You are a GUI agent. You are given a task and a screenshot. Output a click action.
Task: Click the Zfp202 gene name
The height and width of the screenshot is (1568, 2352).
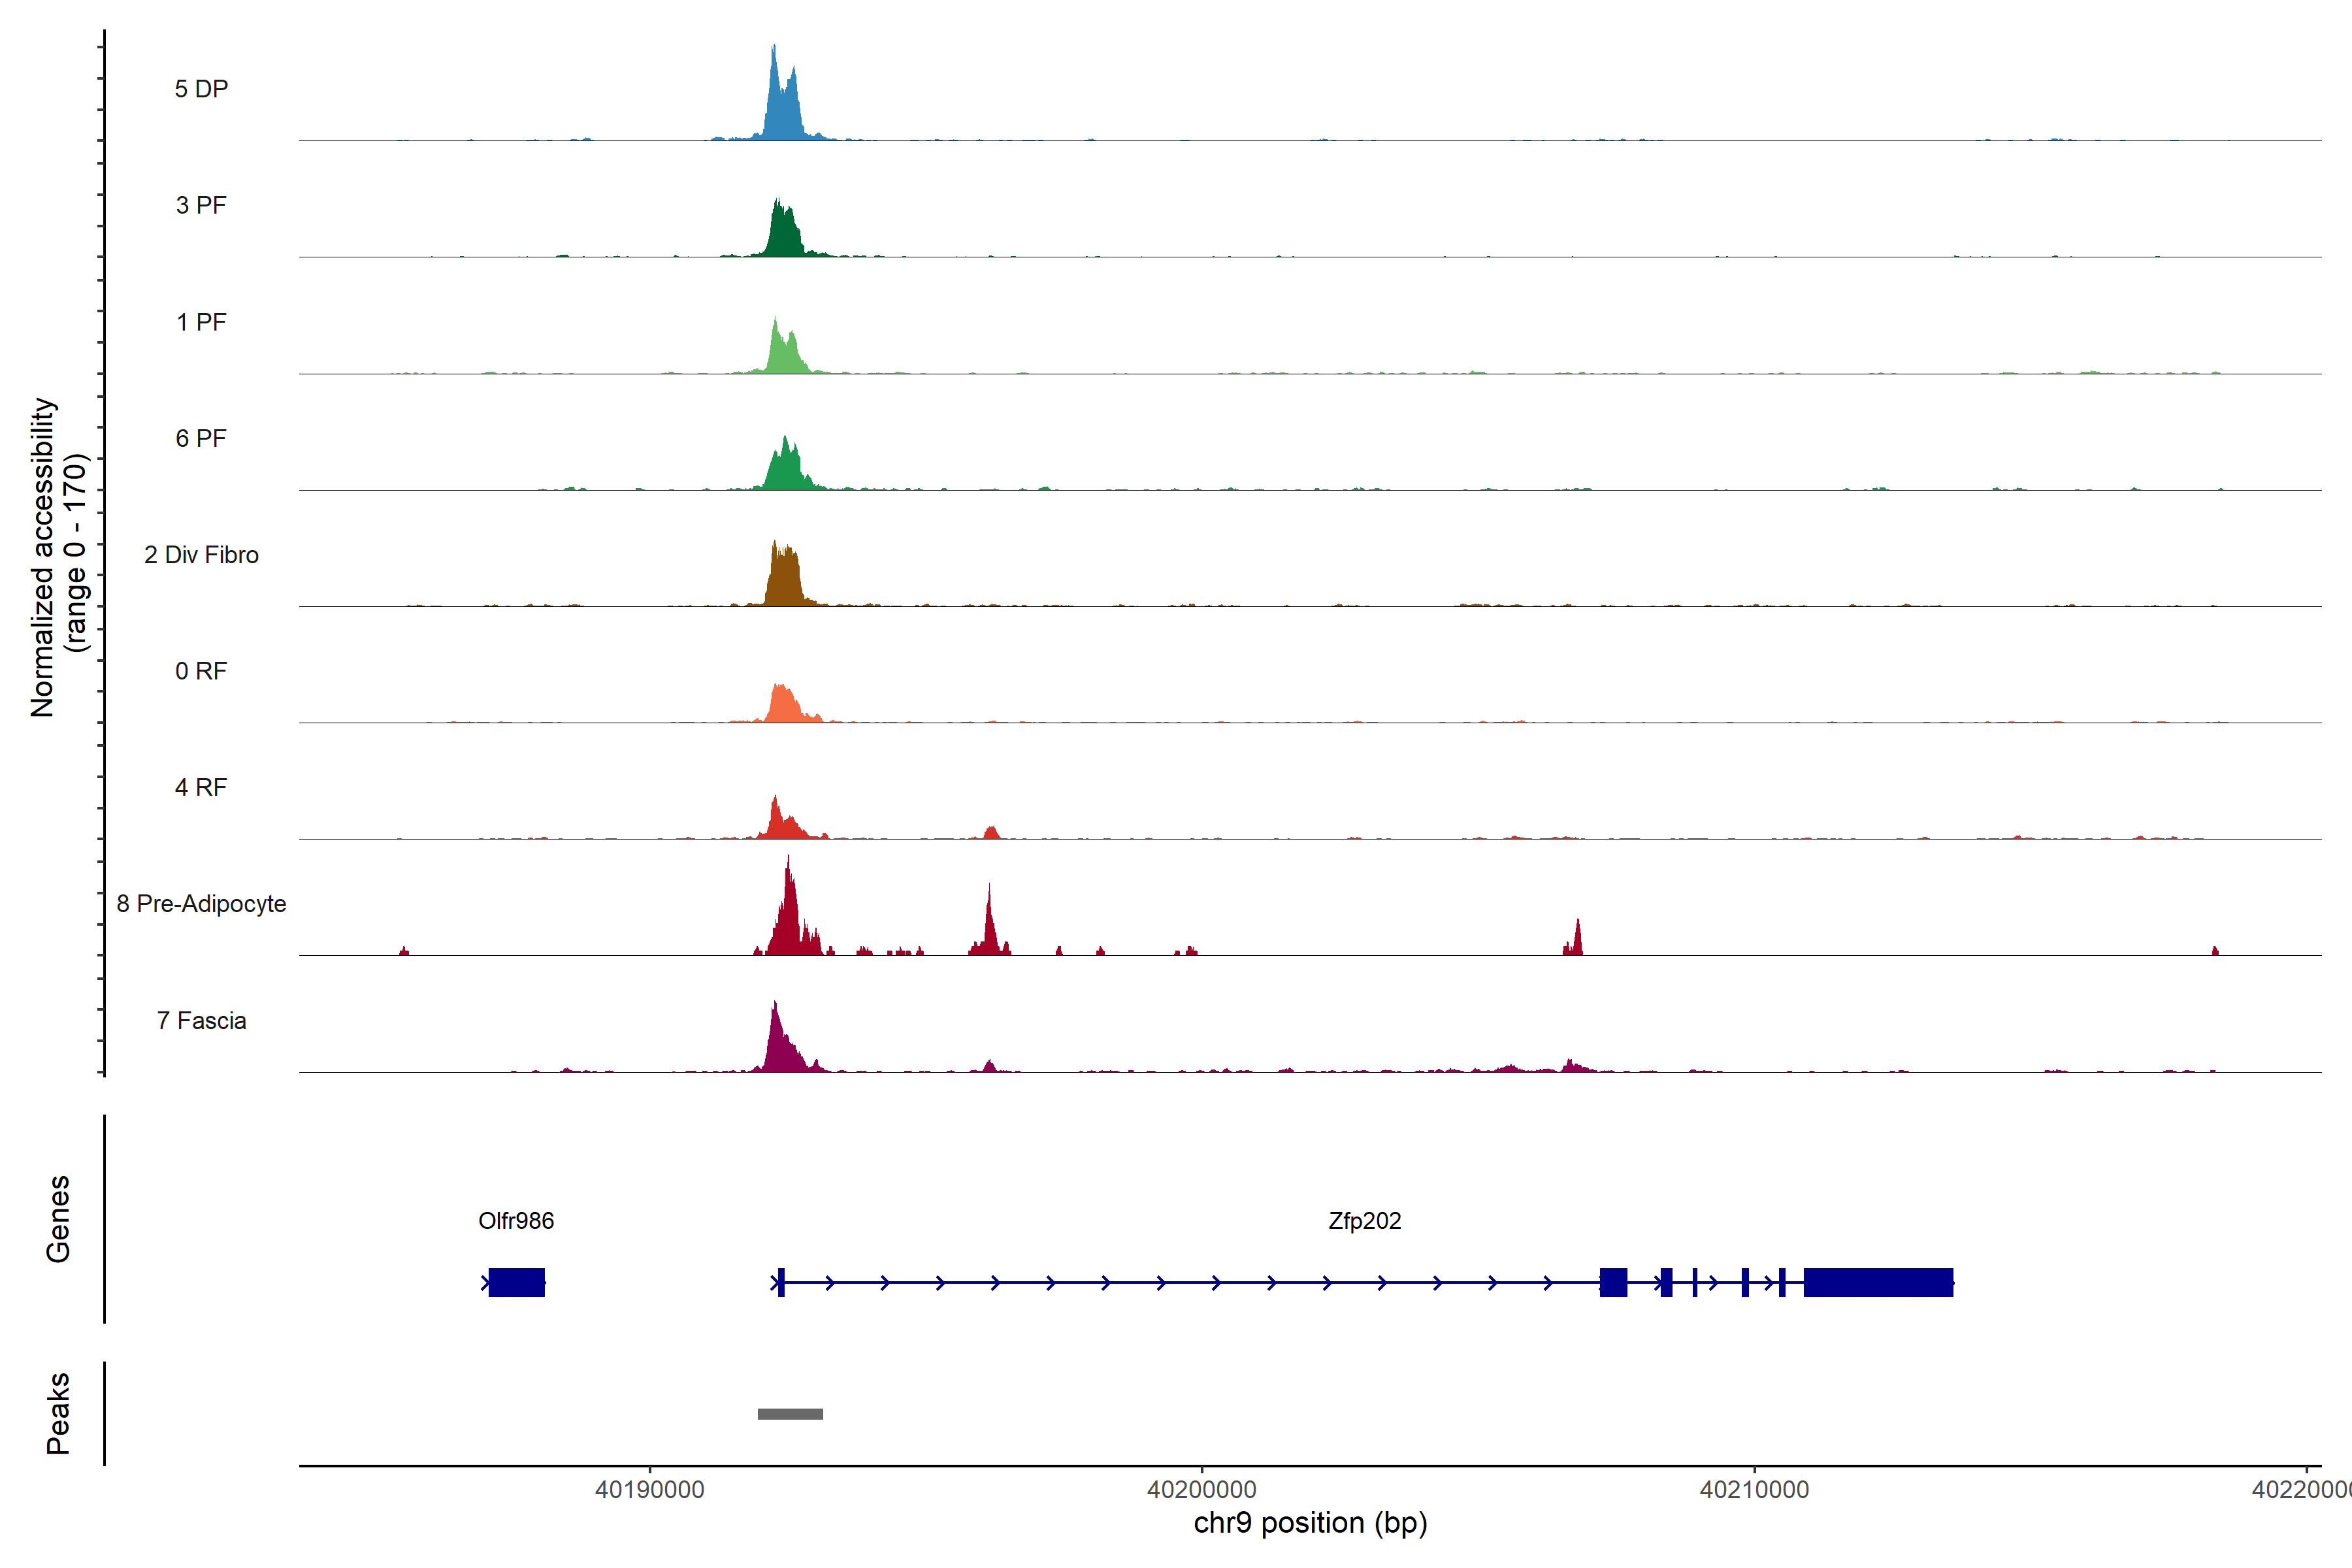pos(1364,1221)
